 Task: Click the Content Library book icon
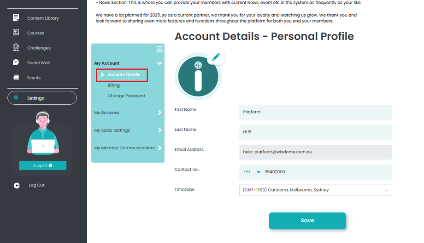point(16,18)
